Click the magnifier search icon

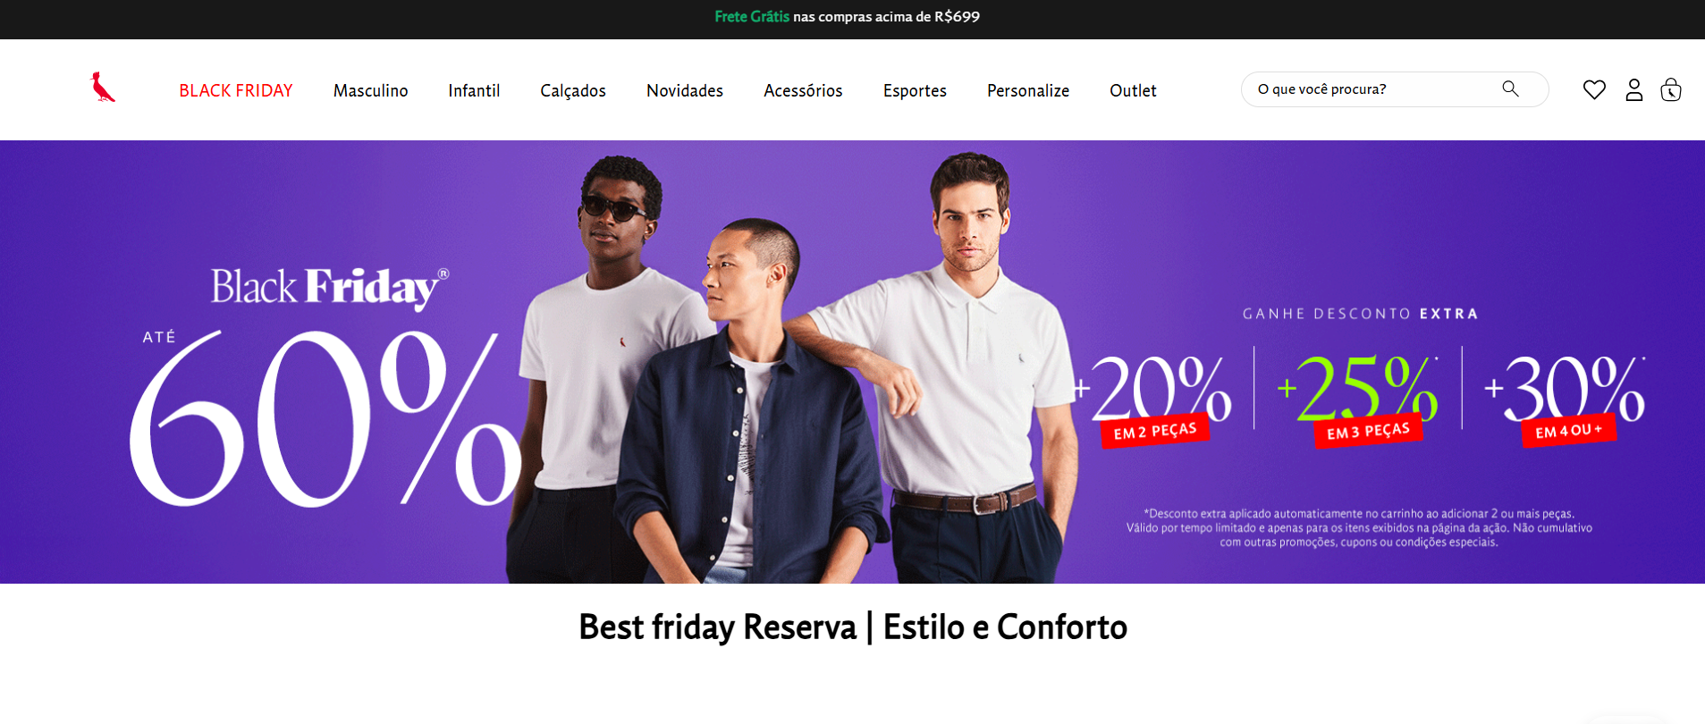(1510, 88)
